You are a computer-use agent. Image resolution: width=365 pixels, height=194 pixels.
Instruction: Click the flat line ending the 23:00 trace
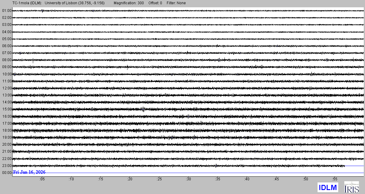click(x=354, y=166)
